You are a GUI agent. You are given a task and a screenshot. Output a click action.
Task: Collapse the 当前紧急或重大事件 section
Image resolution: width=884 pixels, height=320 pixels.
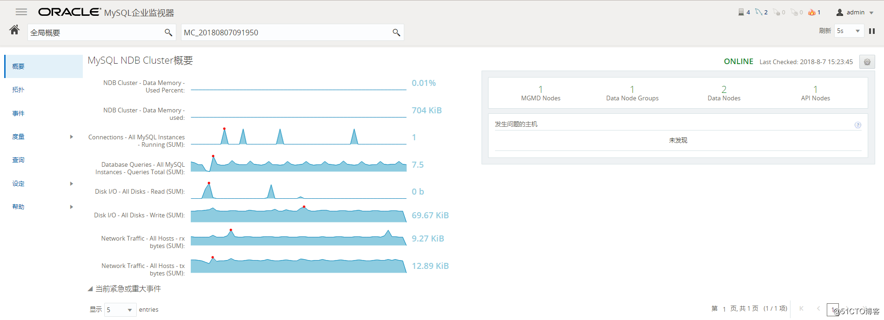pos(90,289)
